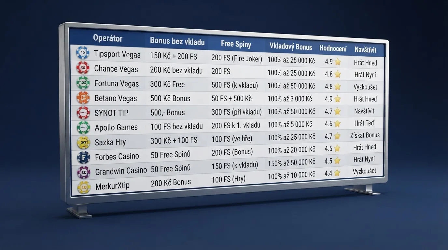Screen dimensions: 448x250
Task: Select the Apollo Games operator name
Action: pos(116,127)
